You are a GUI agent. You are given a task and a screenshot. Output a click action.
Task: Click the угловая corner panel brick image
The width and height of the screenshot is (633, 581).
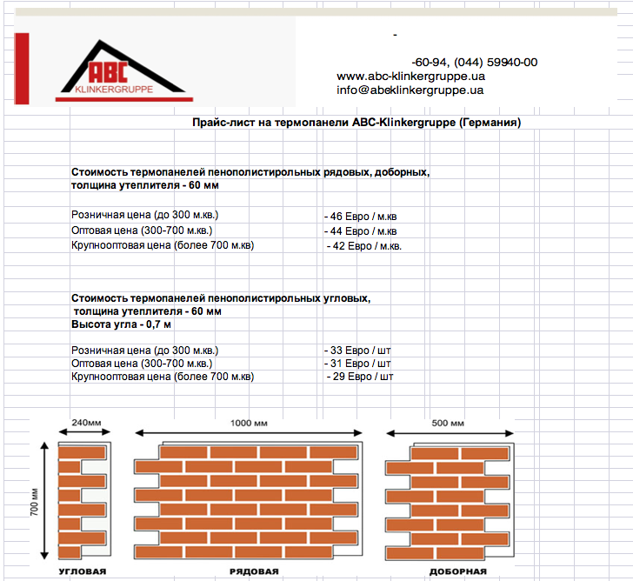(85, 501)
